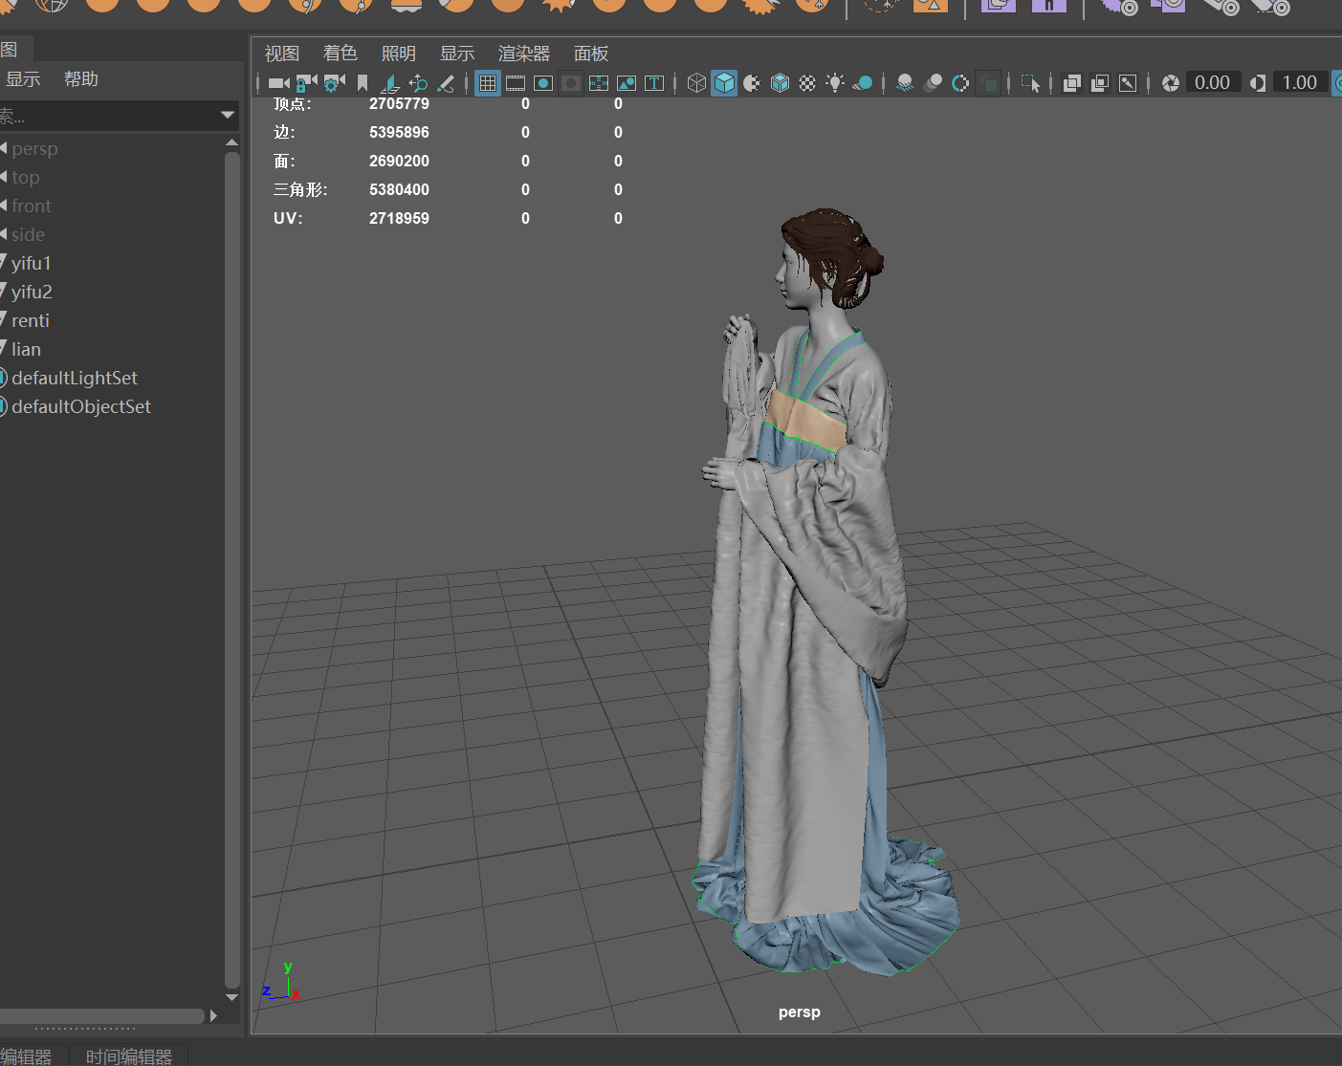Click the Motion Blur icon
This screenshot has width=1342, height=1066.
click(x=933, y=83)
